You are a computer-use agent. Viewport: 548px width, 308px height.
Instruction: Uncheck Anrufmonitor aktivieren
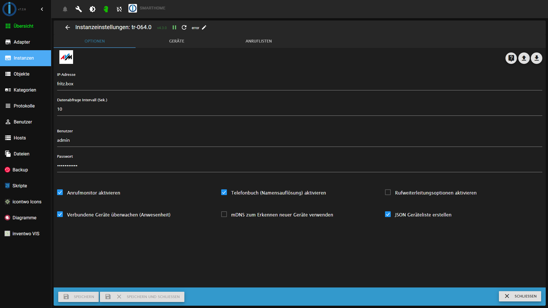[x=60, y=193]
